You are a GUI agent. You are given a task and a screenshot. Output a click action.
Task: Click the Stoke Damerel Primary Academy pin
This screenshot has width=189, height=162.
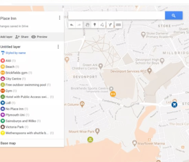pos(143,35)
